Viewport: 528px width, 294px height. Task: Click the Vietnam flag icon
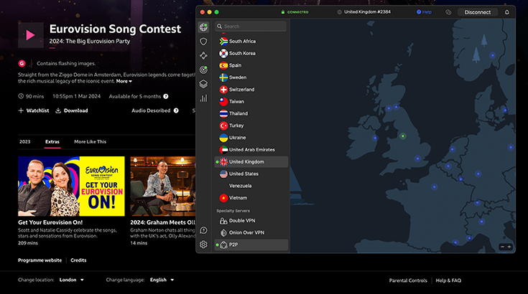pyautogui.click(x=223, y=198)
